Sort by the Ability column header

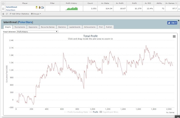click(x=159, y=3)
